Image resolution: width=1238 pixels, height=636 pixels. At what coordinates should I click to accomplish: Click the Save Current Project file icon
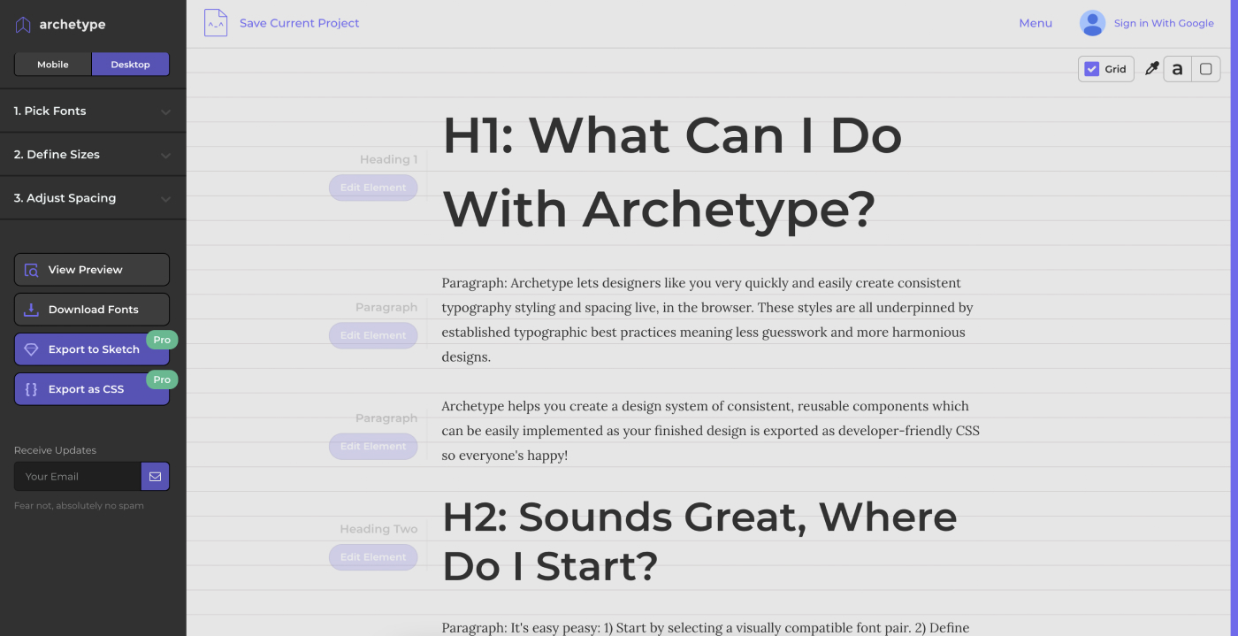tap(216, 23)
